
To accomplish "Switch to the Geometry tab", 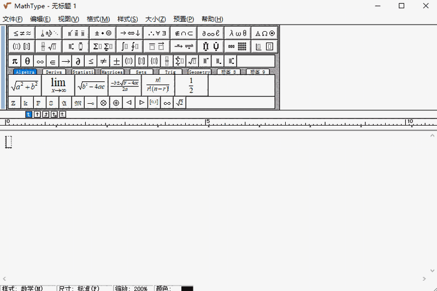I will tap(199, 72).
